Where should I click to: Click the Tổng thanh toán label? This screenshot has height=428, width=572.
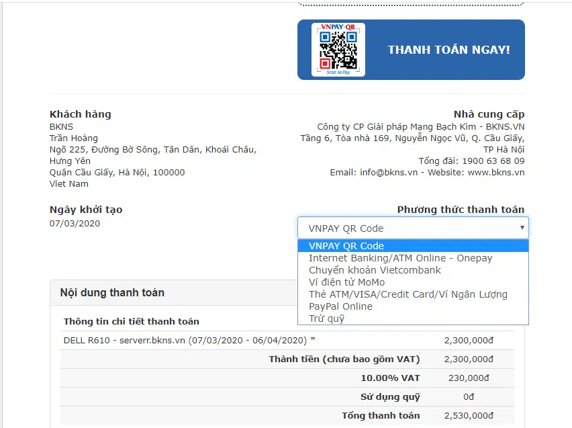(381, 416)
